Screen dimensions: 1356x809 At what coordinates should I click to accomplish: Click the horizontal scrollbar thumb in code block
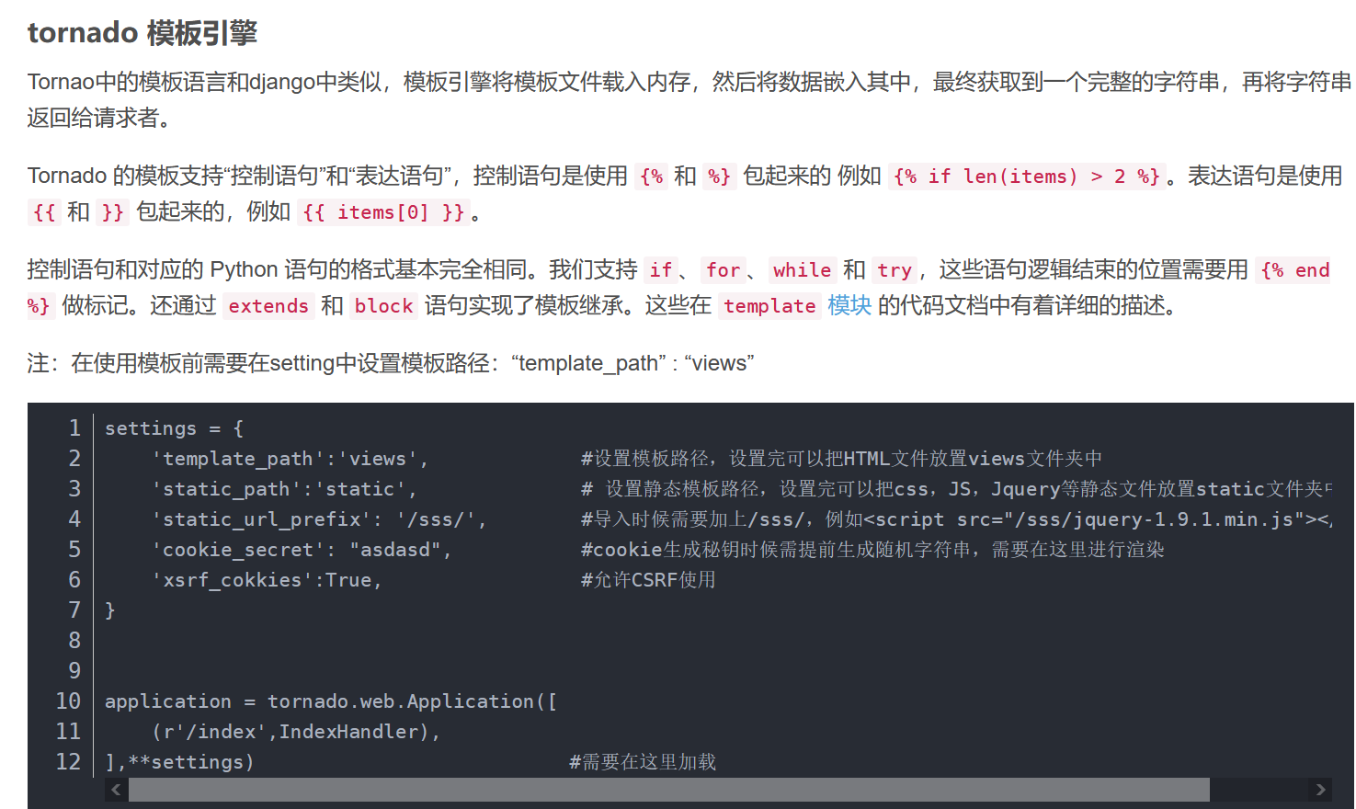coord(668,790)
